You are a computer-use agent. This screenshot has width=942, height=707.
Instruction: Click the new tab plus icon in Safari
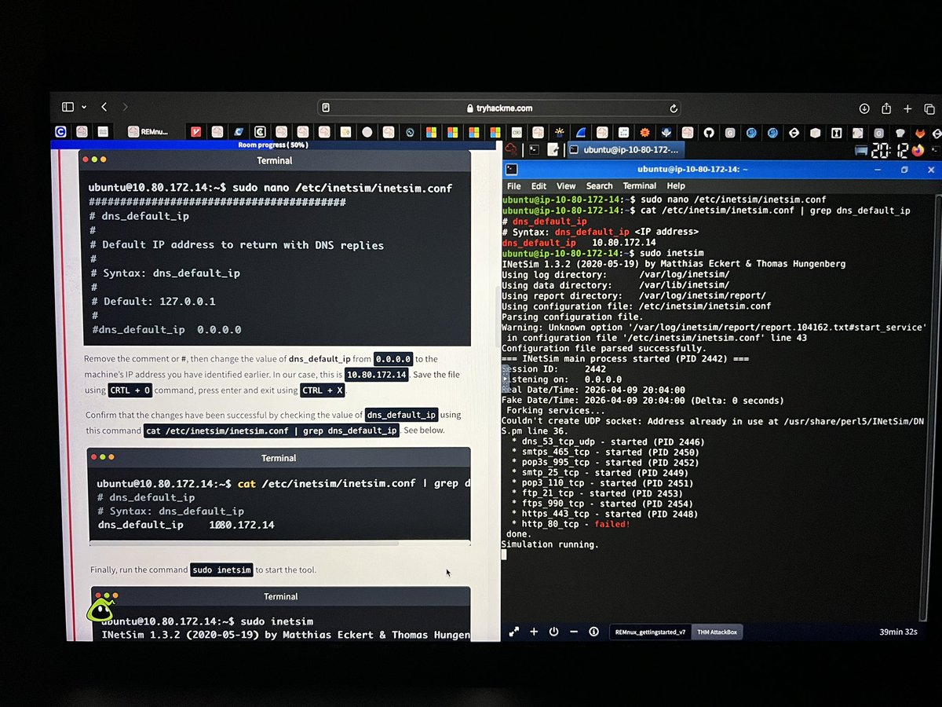[907, 108]
